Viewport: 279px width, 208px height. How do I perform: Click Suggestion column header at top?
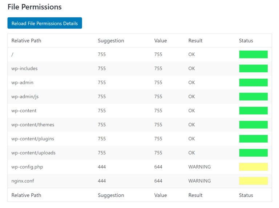[x=111, y=41]
